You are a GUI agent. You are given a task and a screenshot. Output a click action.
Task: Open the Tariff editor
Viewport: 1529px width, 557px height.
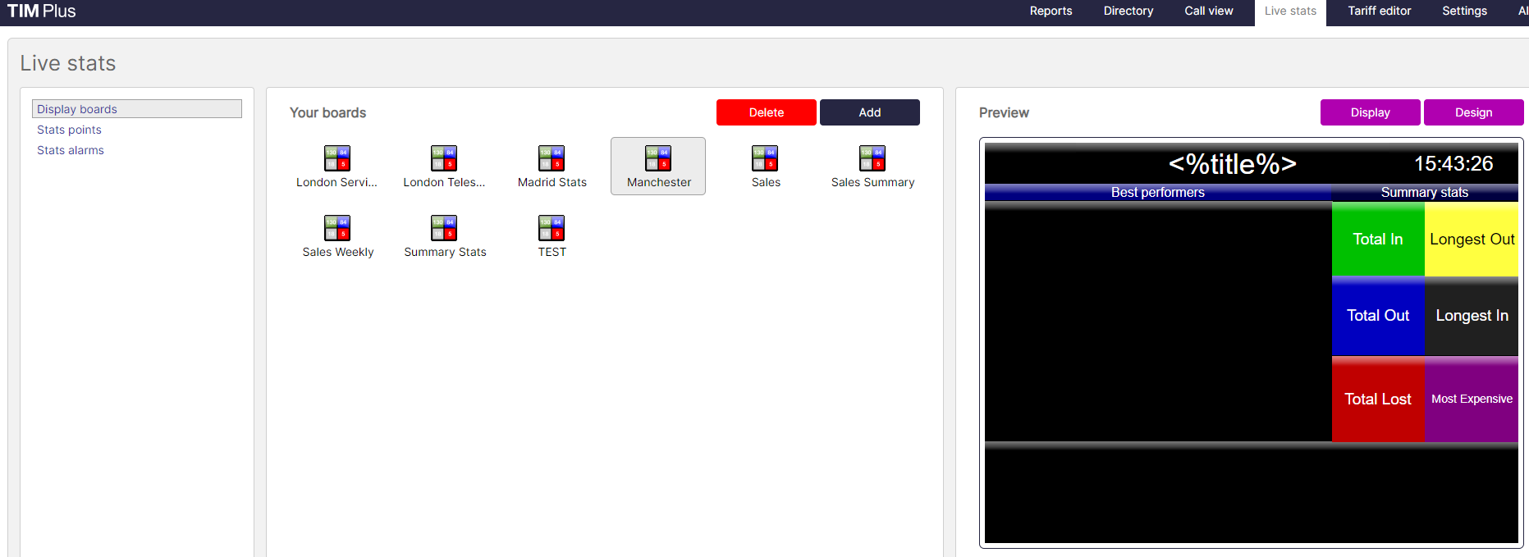click(x=1379, y=11)
